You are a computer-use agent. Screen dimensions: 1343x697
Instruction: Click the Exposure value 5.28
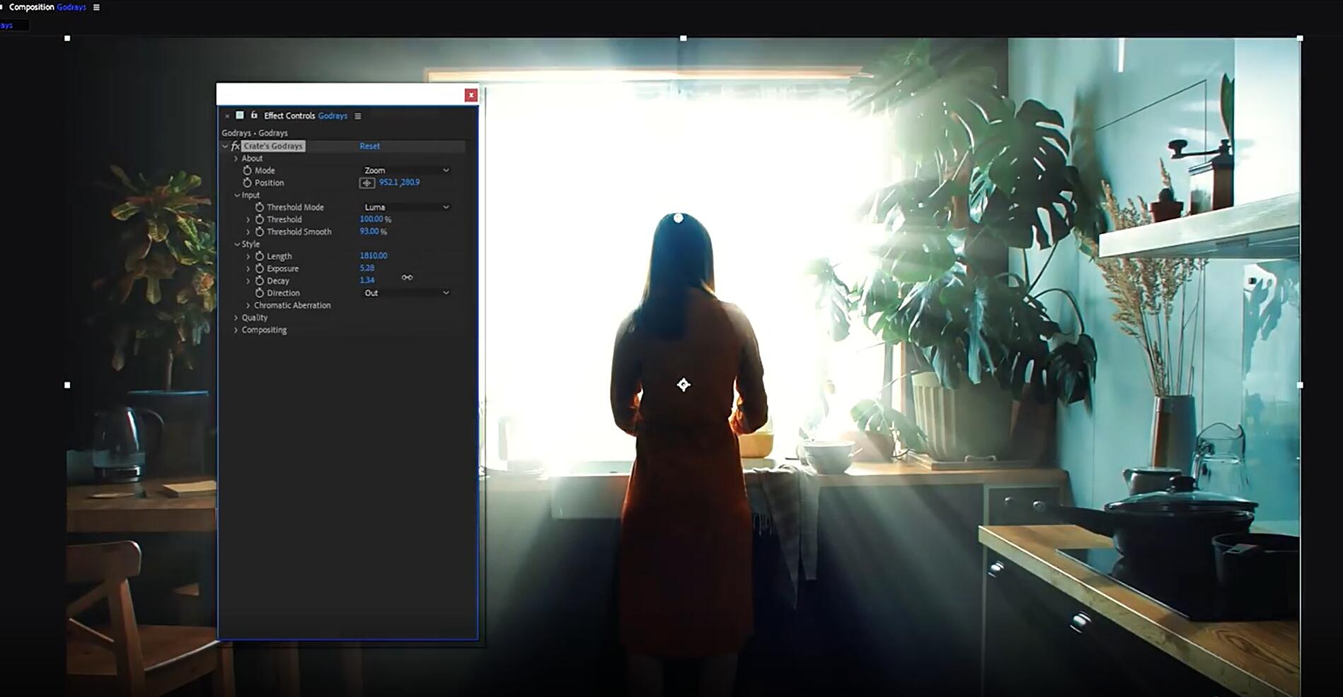[367, 267]
